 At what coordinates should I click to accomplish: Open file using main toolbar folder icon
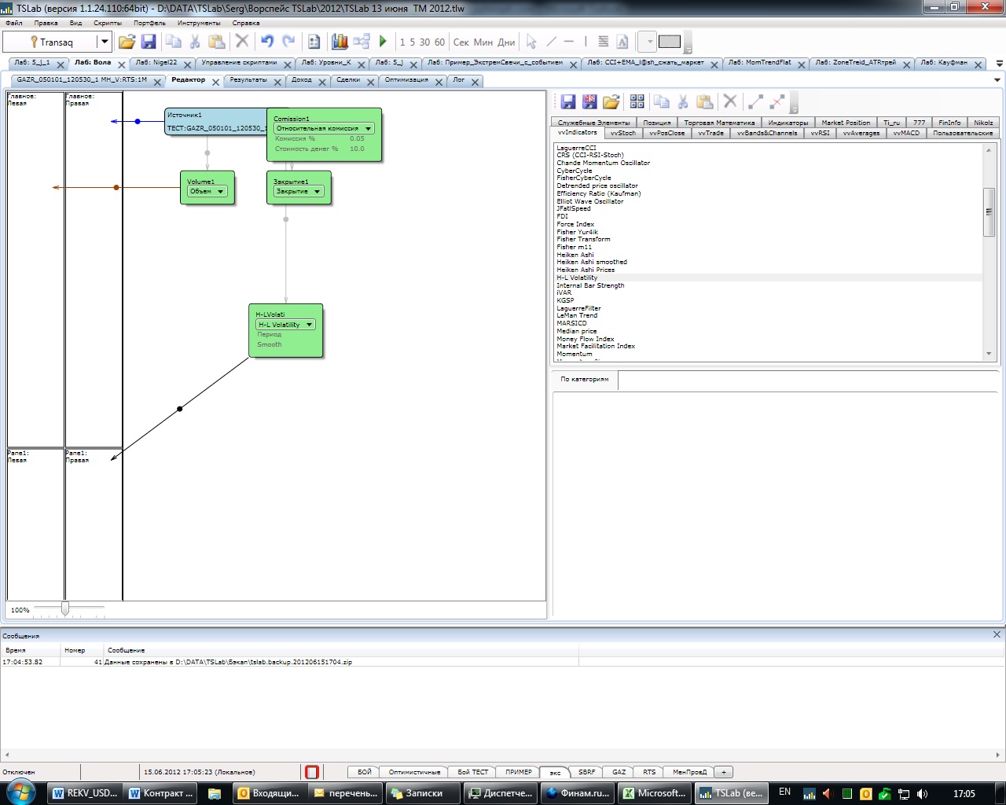127,42
